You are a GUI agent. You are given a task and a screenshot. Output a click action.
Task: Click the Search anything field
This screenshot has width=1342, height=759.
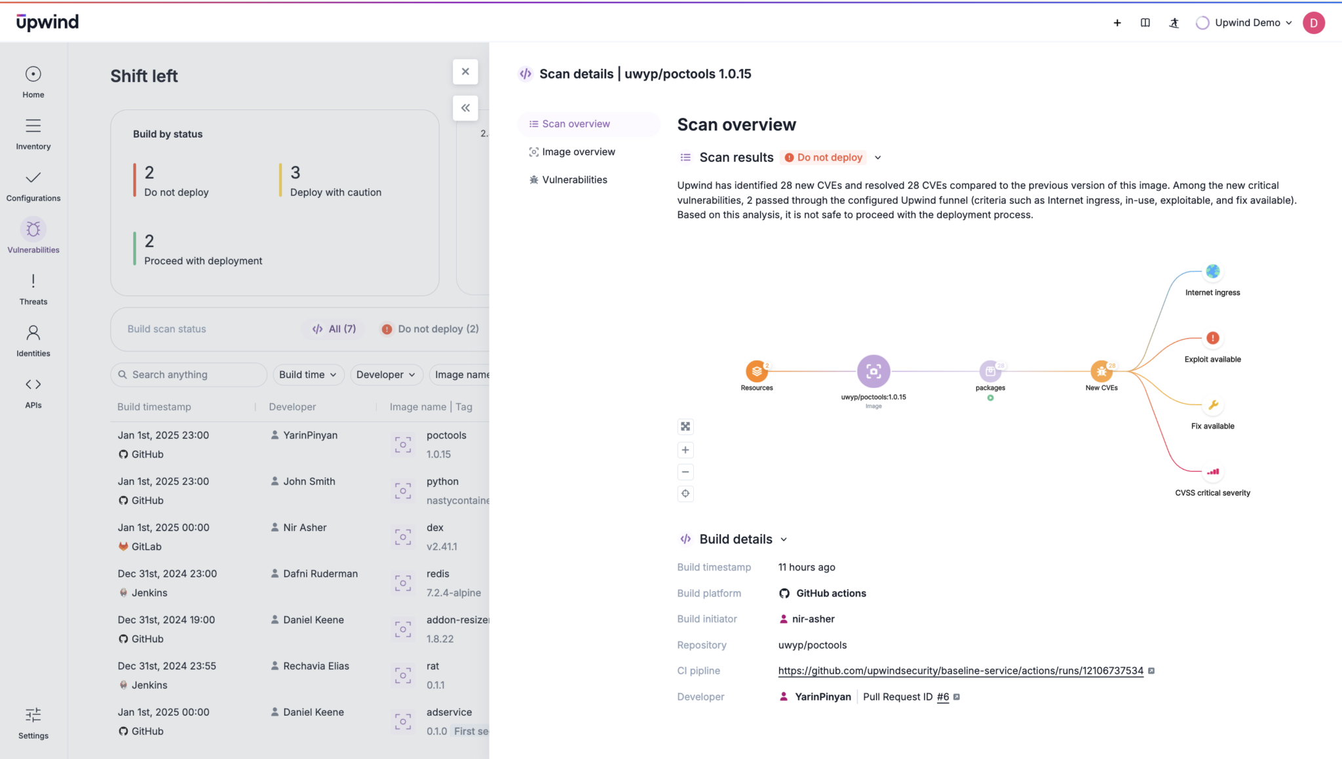pos(190,375)
